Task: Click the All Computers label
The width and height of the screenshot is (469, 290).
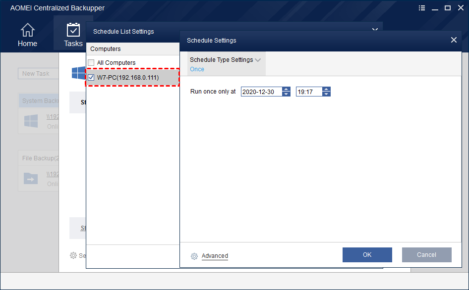Action: tap(116, 63)
